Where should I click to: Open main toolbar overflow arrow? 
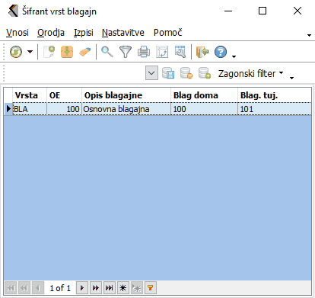(x=234, y=56)
